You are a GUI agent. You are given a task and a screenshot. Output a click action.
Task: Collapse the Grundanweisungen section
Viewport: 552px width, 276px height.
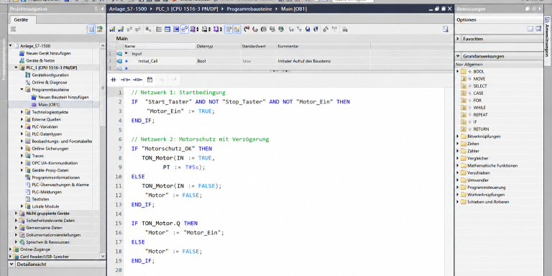click(x=458, y=56)
